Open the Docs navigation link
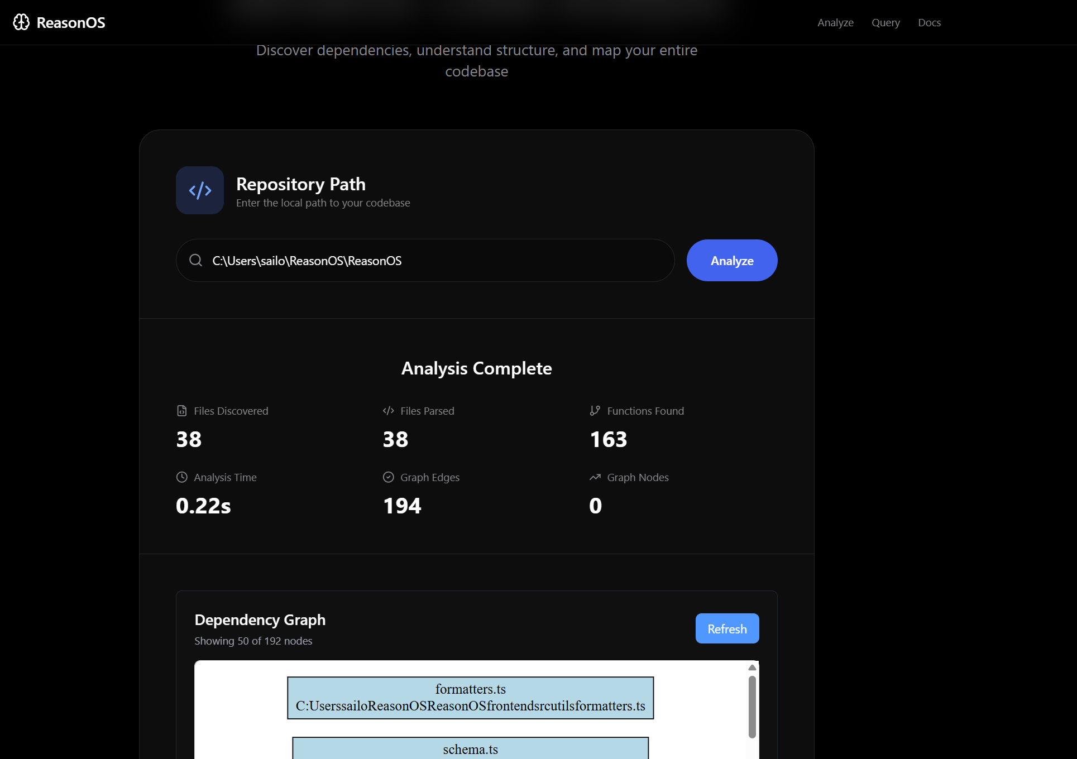 pos(929,22)
